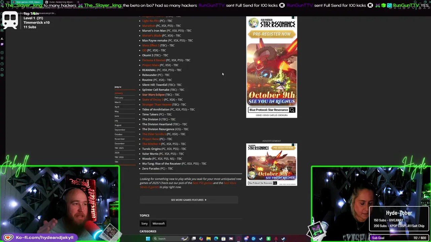
Task: Click the taskbar Search box
Action: click(x=171, y=239)
